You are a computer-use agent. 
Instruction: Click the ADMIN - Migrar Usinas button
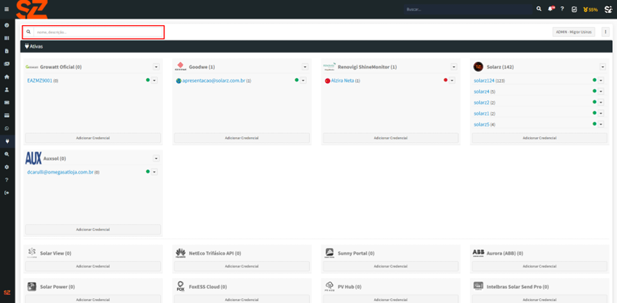point(574,32)
